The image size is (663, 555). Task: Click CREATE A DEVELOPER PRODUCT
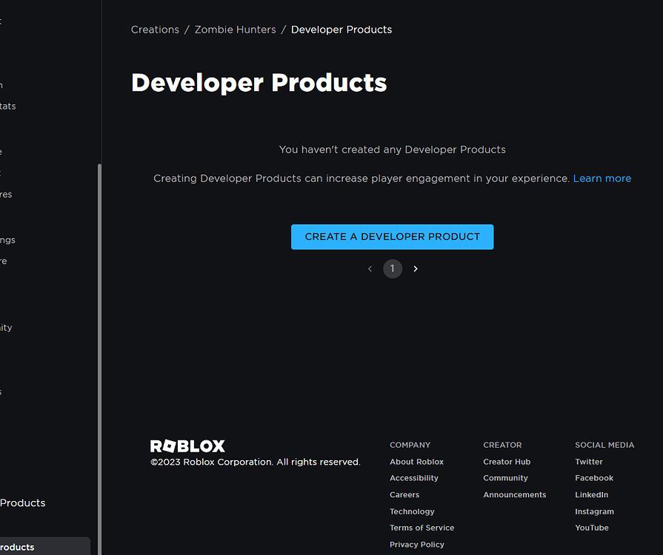[392, 237]
